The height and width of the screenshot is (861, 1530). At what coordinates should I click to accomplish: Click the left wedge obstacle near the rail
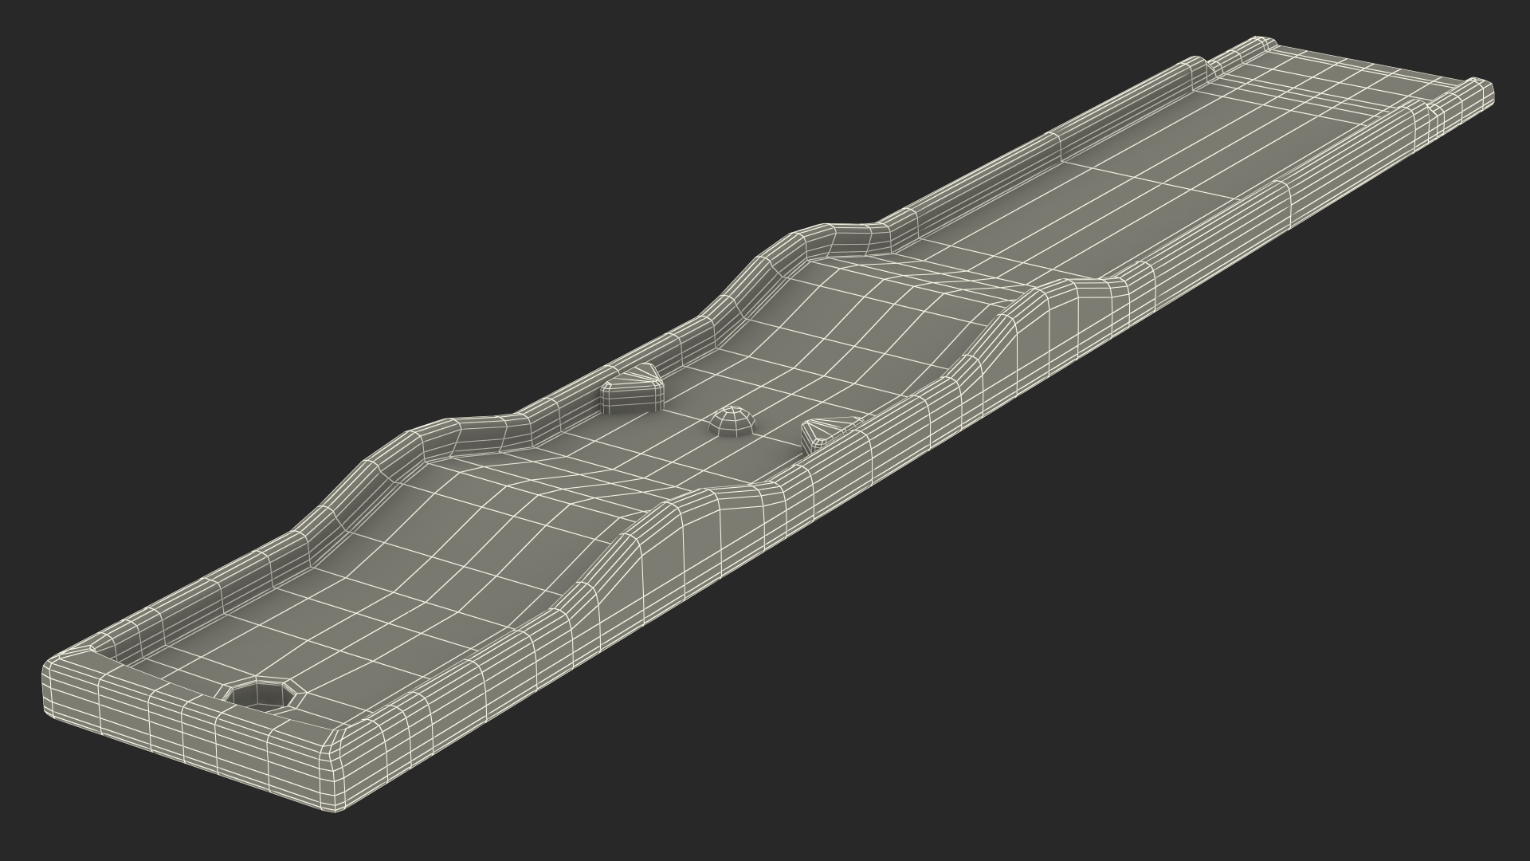(x=634, y=391)
